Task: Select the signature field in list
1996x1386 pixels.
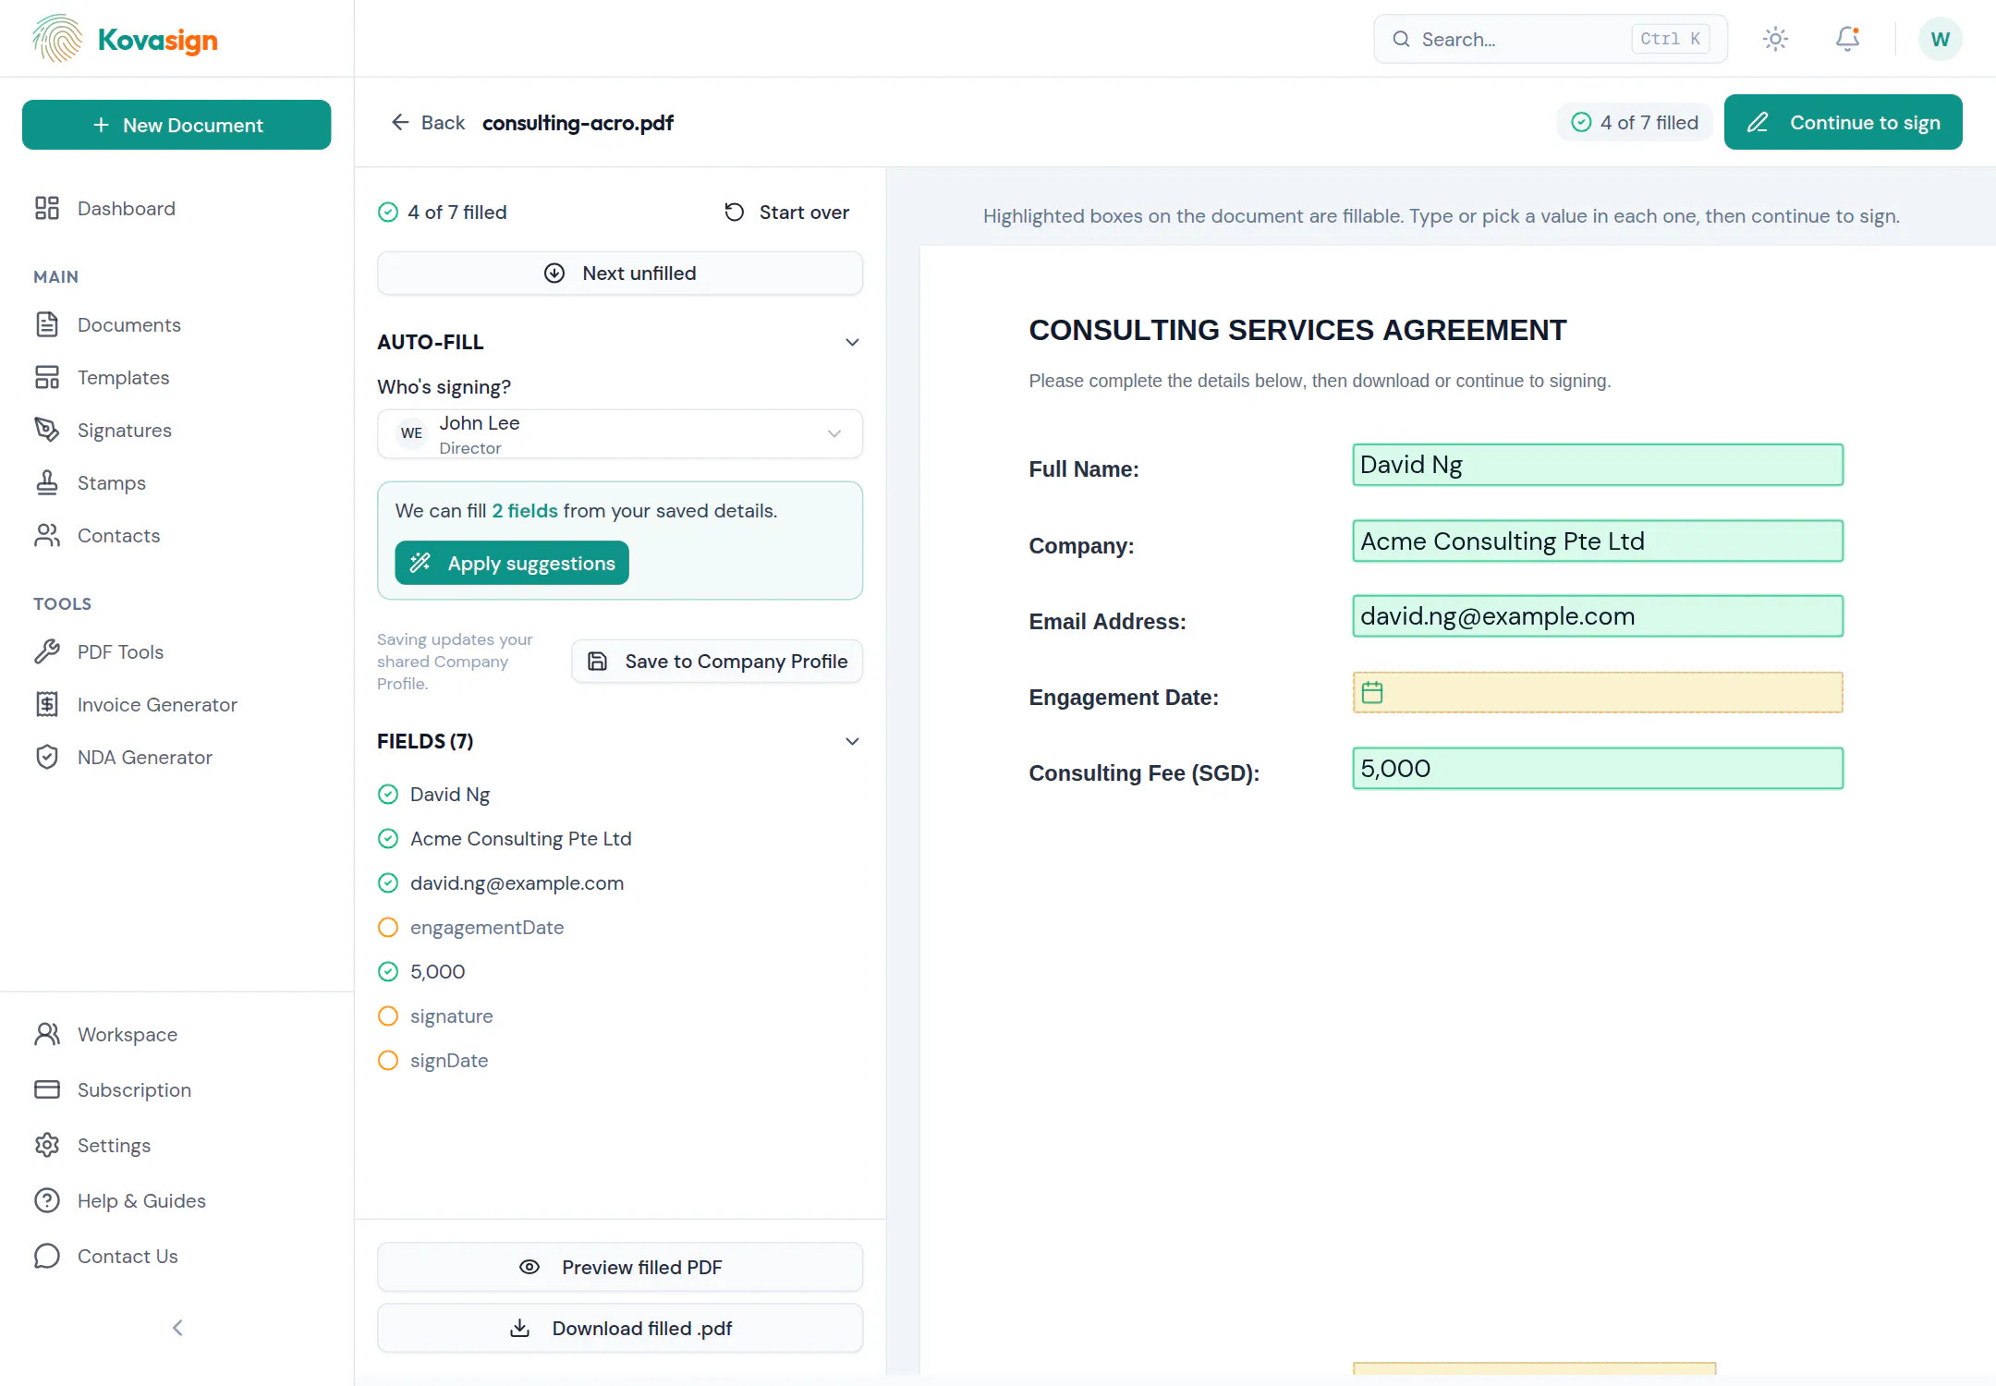Action: [x=620, y=1015]
